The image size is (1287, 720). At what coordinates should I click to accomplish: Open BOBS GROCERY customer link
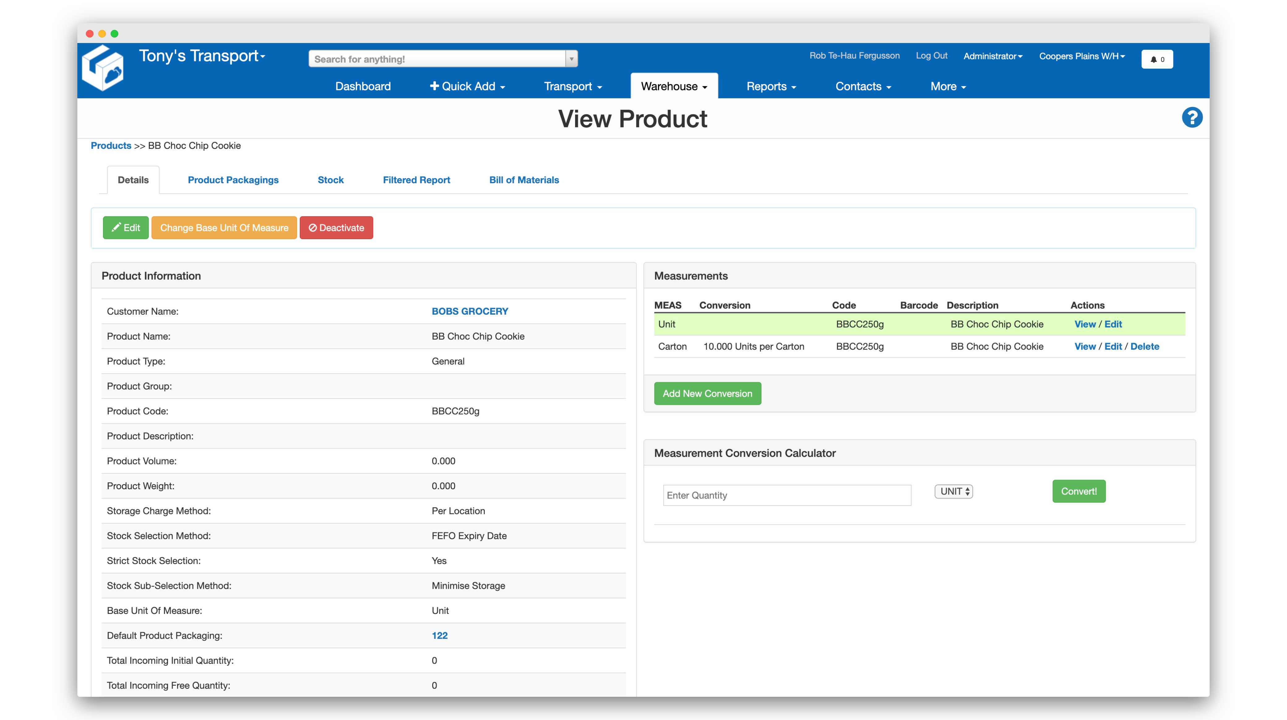pos(470,311)
